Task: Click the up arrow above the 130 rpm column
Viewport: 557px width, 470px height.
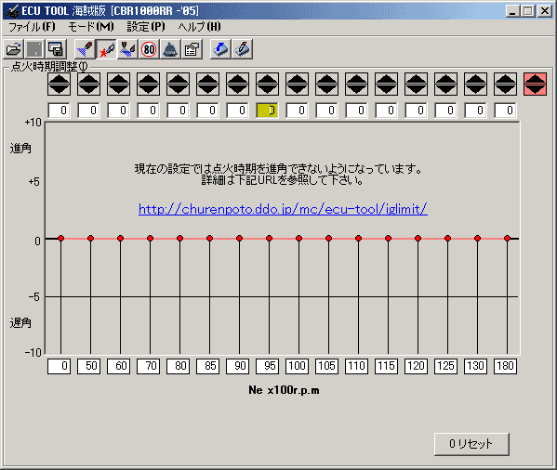Action: pos(476,78)
